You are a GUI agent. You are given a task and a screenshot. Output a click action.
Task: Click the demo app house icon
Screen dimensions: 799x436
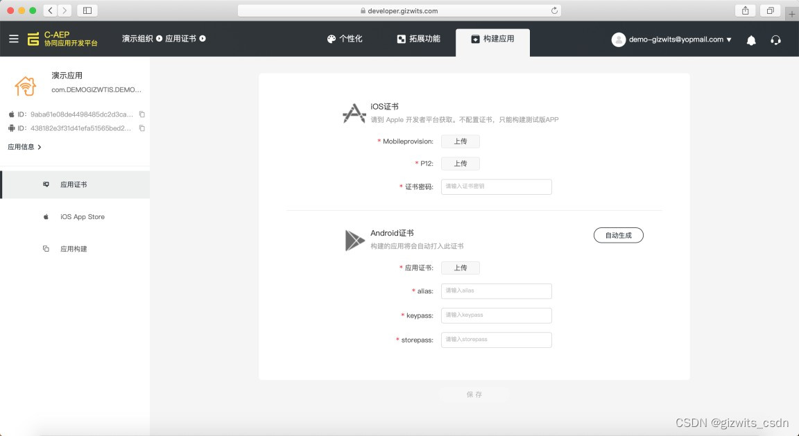26,85
